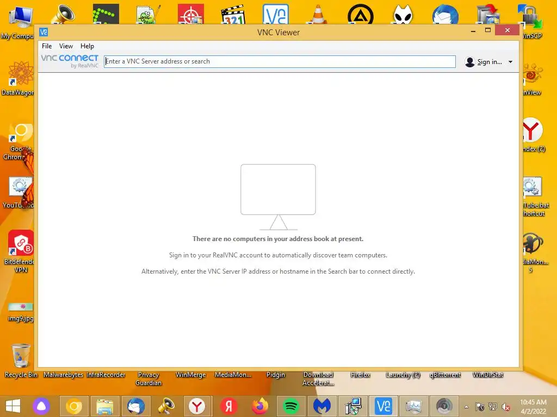Open the Help menu in VNC Viewer
Screen dimensions: 557x417
(87, 46)
